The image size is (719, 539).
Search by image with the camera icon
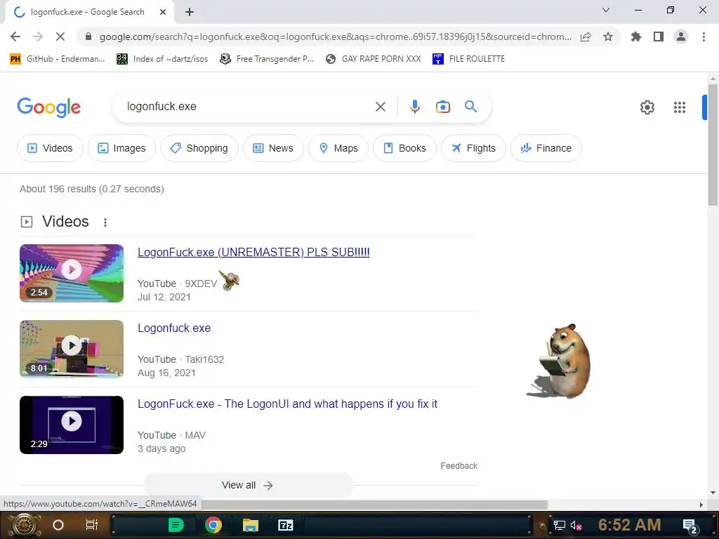click(x=442, y=107)
